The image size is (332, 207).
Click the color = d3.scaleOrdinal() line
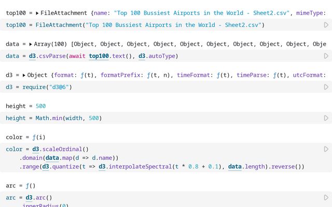(47, 149)
